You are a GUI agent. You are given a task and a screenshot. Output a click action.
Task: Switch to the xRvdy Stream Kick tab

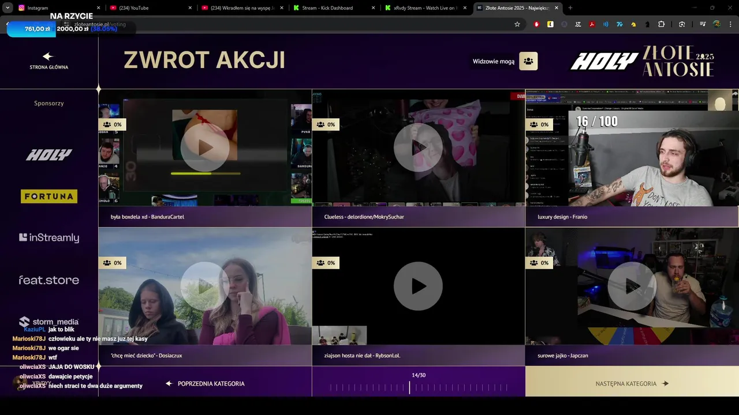click(426, 8)
